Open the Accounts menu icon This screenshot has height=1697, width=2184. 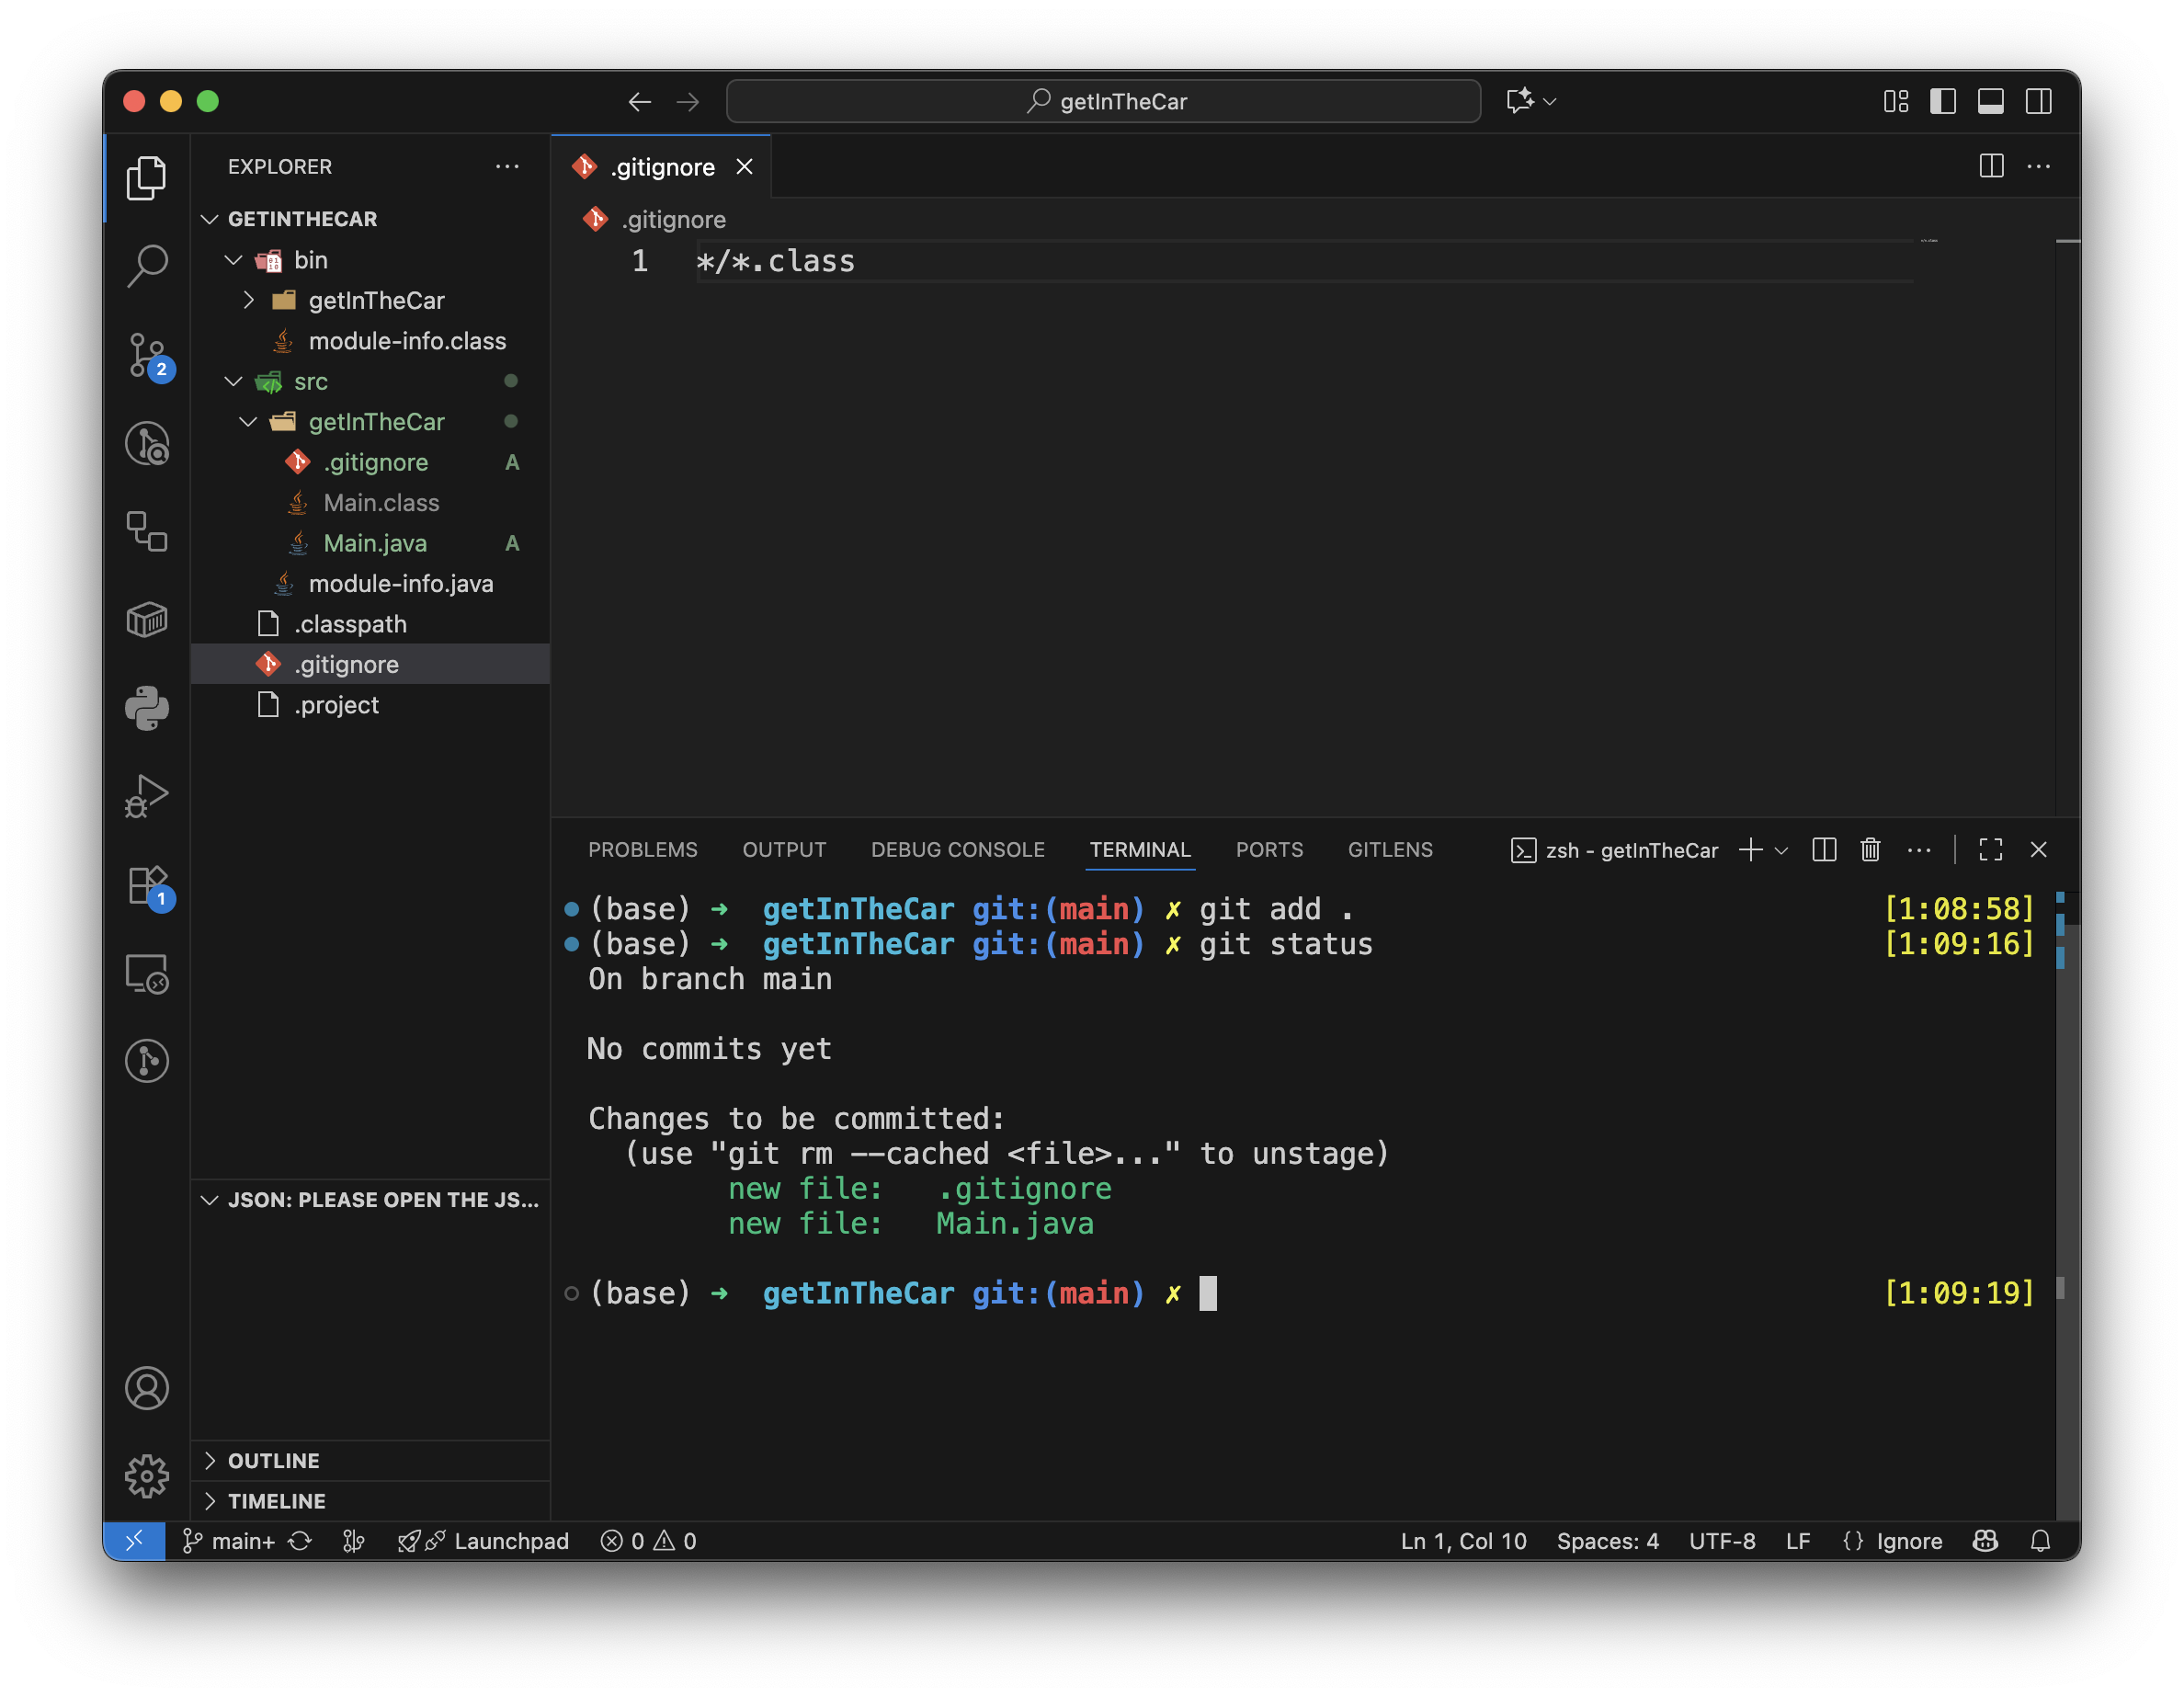[x=147, y=1388]
